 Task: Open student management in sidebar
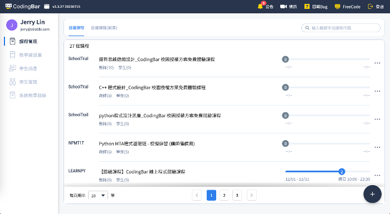click(23, 82)
